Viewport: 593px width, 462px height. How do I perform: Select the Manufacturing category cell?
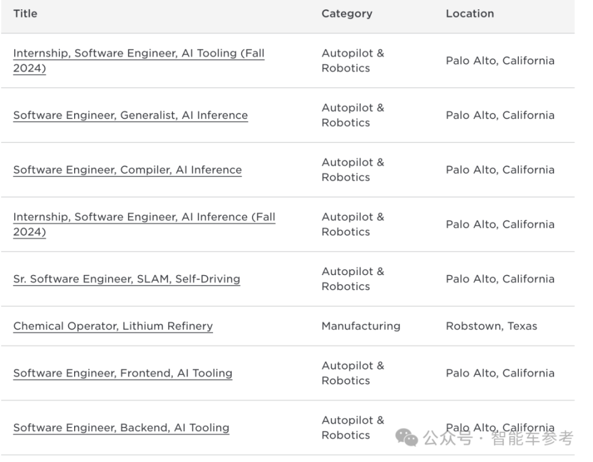[x=361, y=326]
